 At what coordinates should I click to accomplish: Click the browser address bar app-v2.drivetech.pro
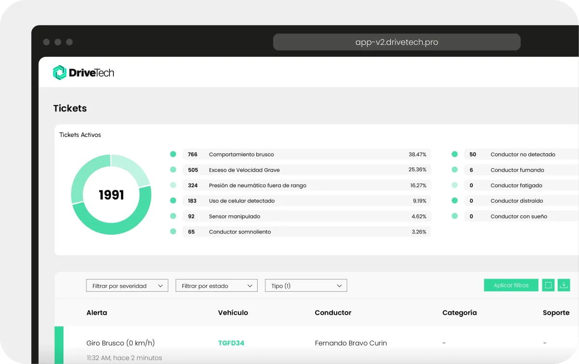397,42
